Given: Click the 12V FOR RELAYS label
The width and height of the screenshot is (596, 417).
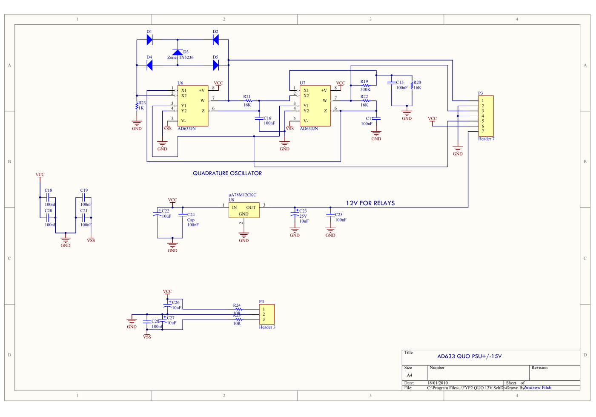Looking at the screenshot, I should pos(370,203).
